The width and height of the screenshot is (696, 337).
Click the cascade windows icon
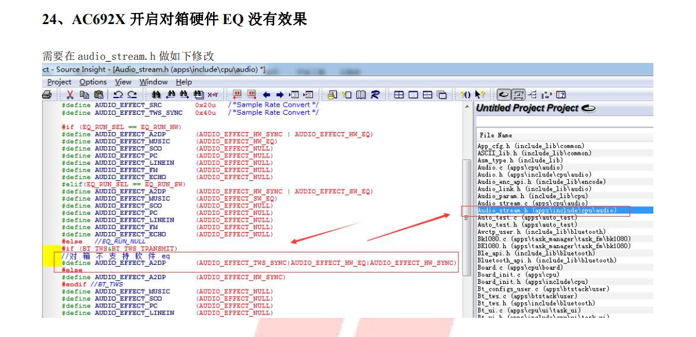(442, 94)
